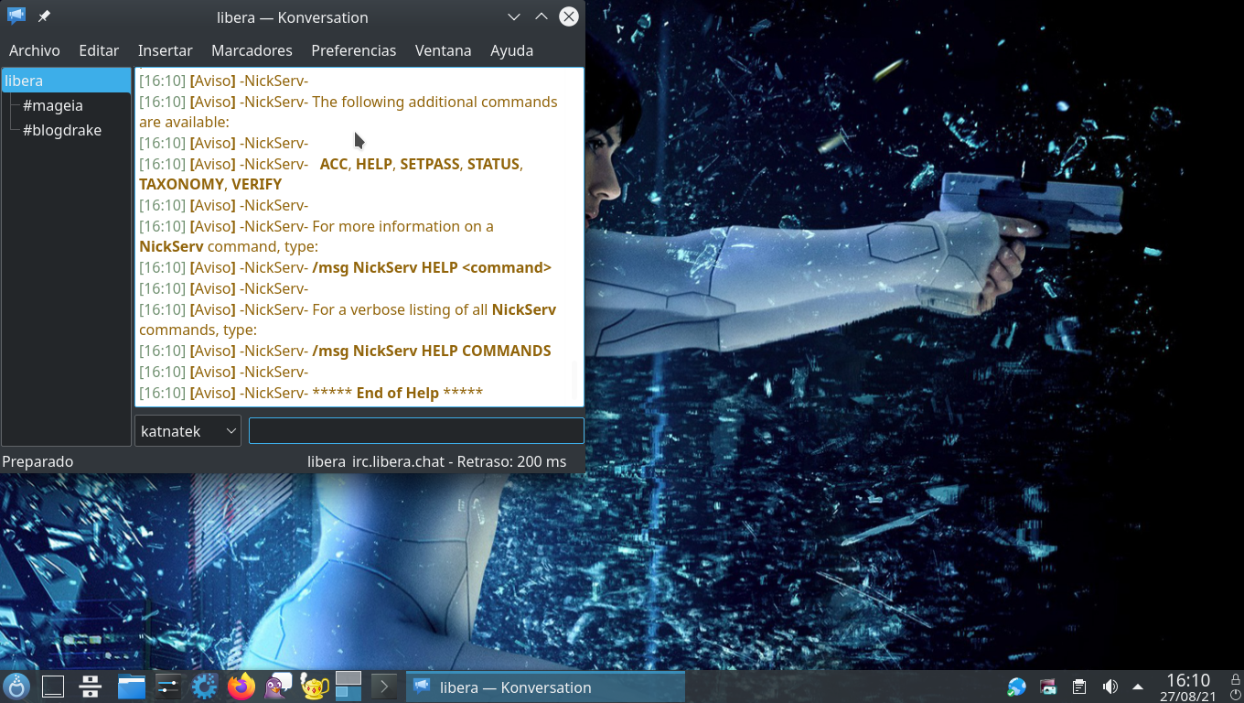The image size is (1244, 703).
Task: Click the STATUS command text in the log
Action: point(493,164)
